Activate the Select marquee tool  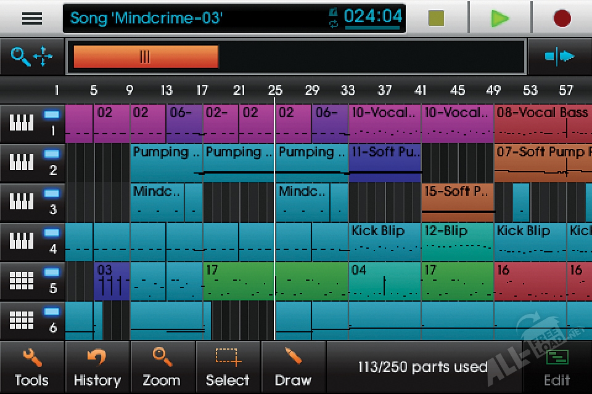point(228,368)
